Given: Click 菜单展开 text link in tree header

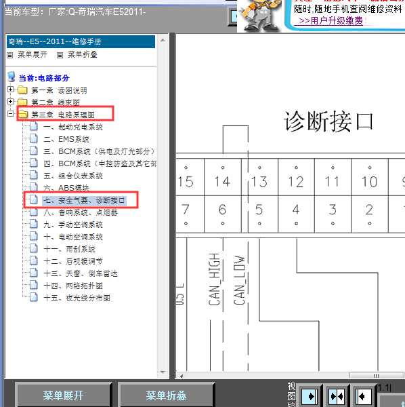Looking at the screenshot, I should click(33, 54).
